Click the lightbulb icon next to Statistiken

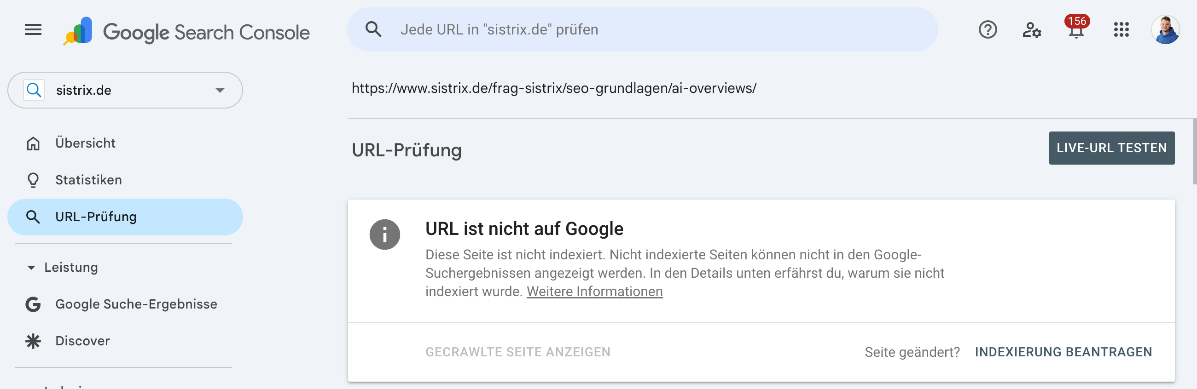coord(33,180)
